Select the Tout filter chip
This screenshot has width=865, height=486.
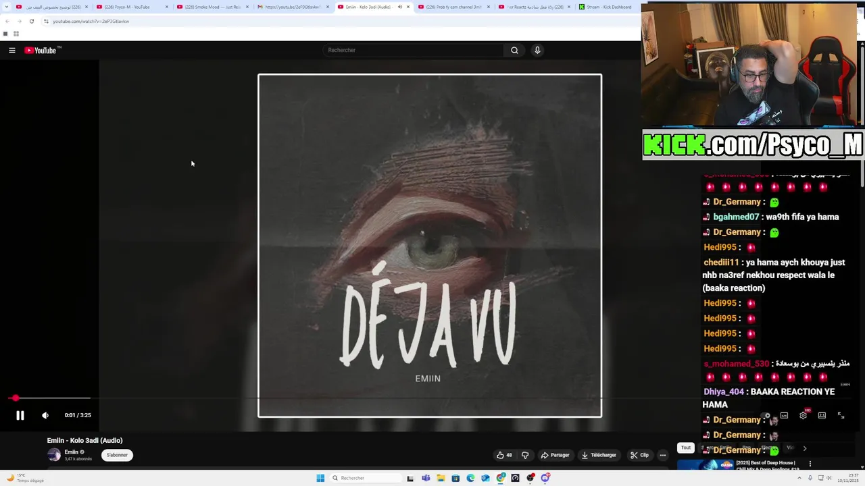686,448
